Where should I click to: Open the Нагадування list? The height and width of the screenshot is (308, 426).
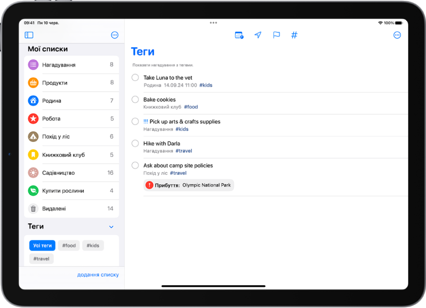coord(72,65)
